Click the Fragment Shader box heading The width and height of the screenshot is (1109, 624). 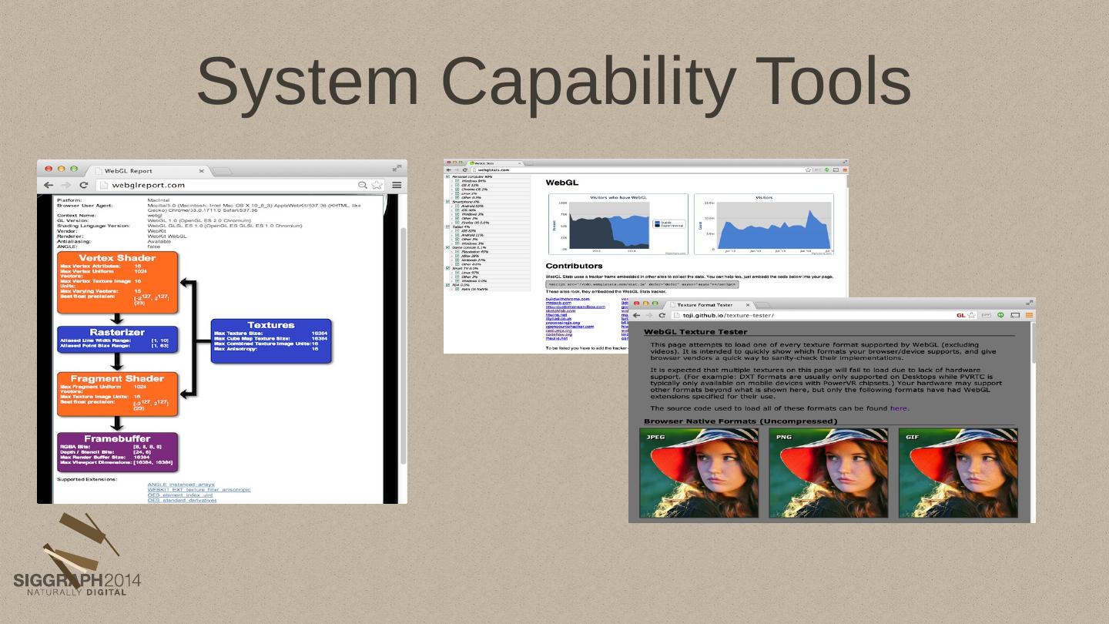[117, 378]
